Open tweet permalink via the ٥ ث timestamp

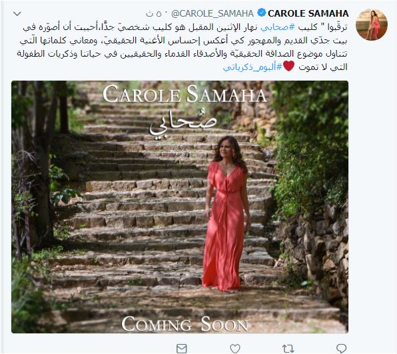(154, 14)
